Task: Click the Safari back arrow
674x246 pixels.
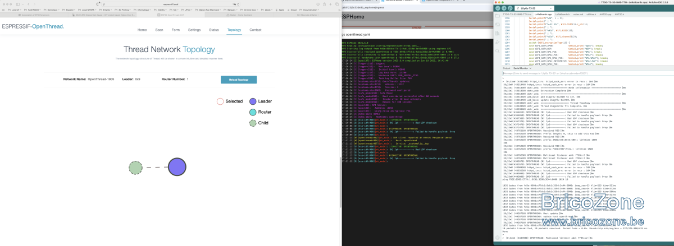Action: click(28, 4)
